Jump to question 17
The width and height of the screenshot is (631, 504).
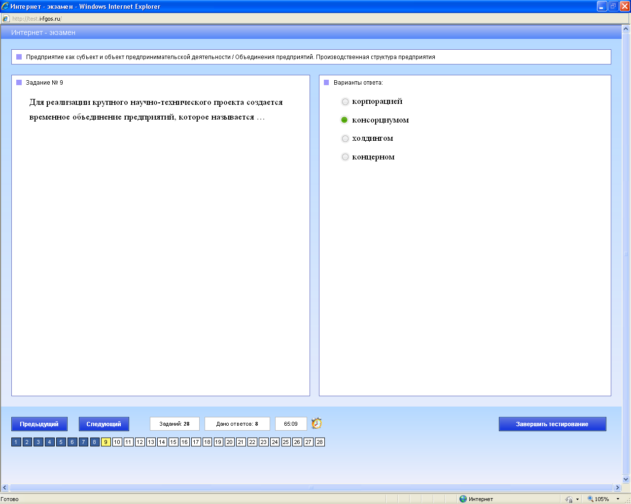tap(196, 442)
